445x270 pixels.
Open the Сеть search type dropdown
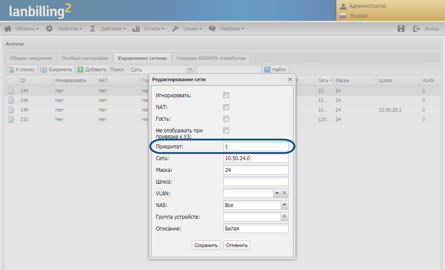(190, 69)
